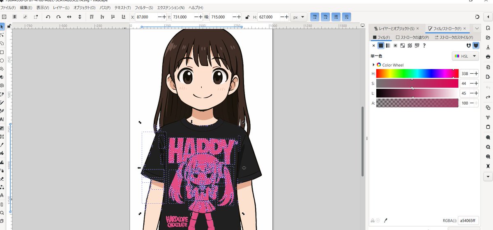Image resolution: width=493 pixels, height=230 pixels.
Task: Click the Open document folder icon
Action: pos(488,37)
